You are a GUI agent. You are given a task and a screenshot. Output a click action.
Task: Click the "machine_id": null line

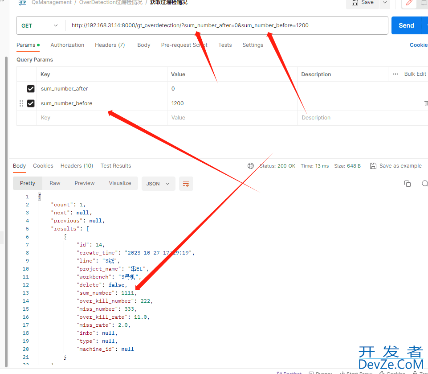click(x=106, y=349)
